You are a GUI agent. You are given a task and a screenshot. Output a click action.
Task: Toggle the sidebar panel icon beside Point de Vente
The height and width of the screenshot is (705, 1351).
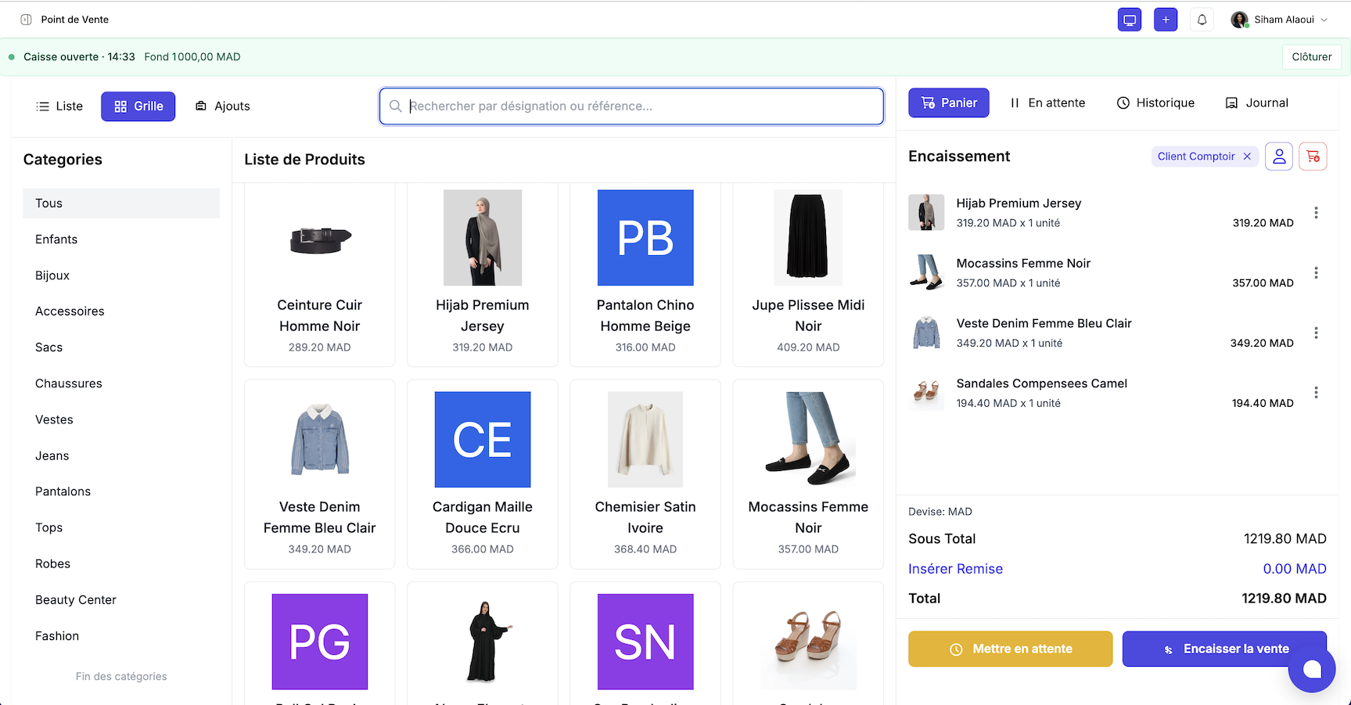(26, 20)
